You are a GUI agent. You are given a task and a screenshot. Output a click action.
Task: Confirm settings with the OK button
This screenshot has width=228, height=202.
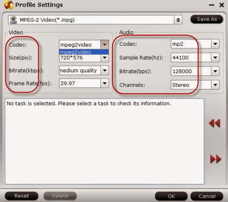coord(171,196)
